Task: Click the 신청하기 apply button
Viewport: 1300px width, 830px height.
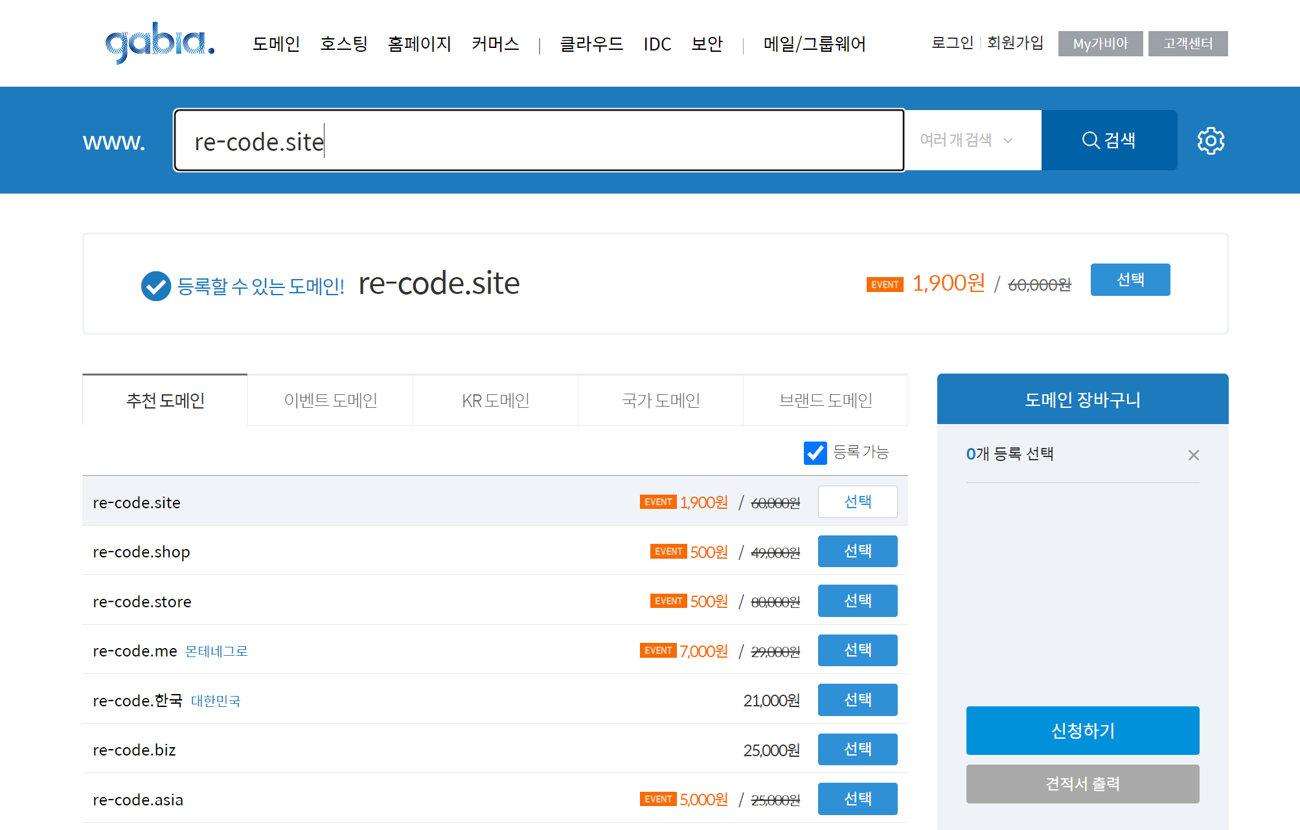Action: [x=1082, y=730]
